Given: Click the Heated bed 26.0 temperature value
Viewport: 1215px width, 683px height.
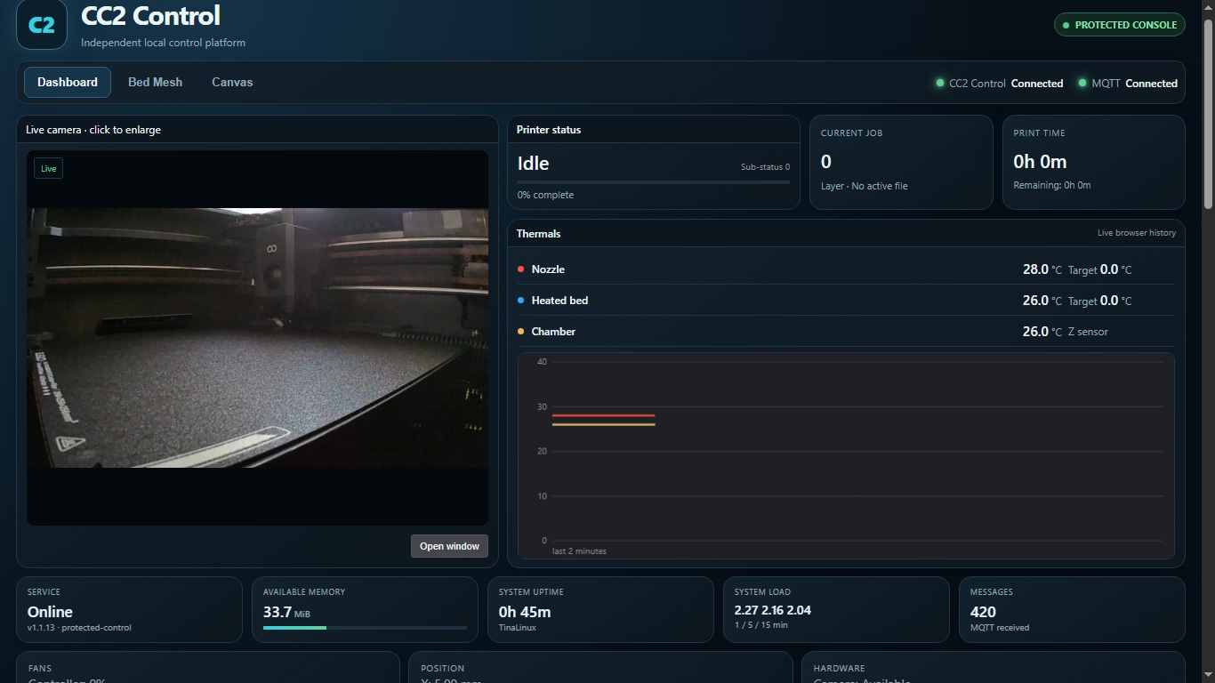Looking at the screenshot, I should [x=1035, y=301].
